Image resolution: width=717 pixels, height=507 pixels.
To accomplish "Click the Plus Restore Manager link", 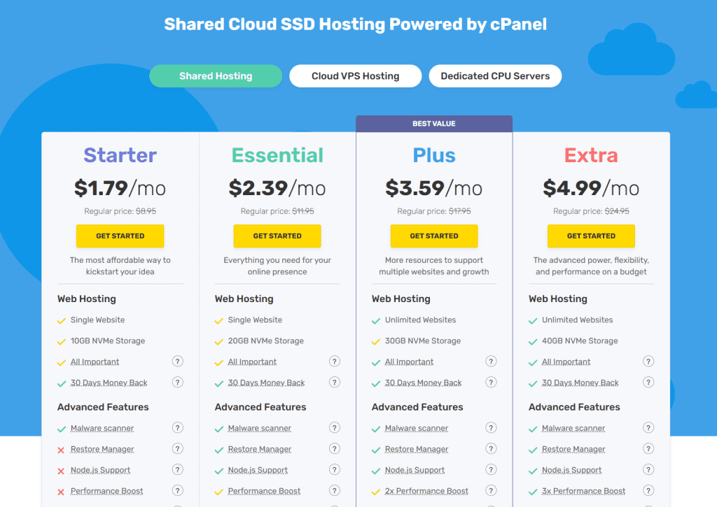I will (417, 450).
